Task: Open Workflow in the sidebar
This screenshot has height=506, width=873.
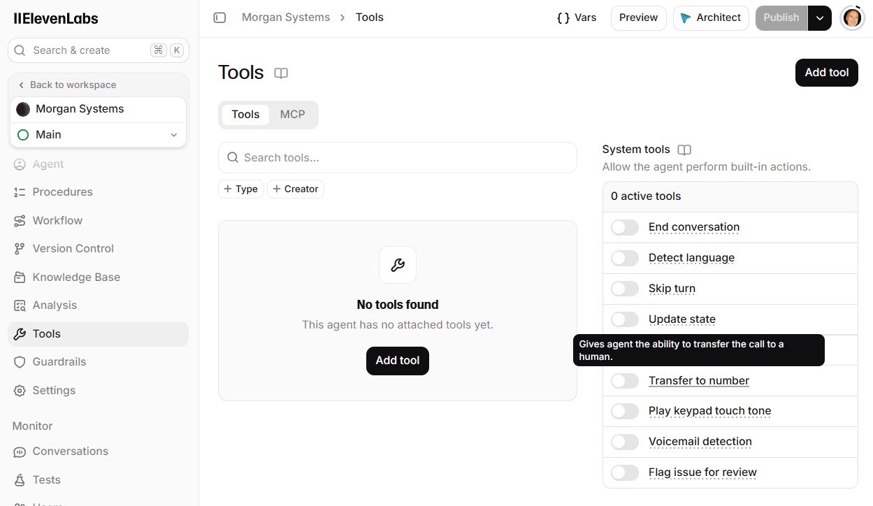Action: pyautogui.click(x=99, y=221)
